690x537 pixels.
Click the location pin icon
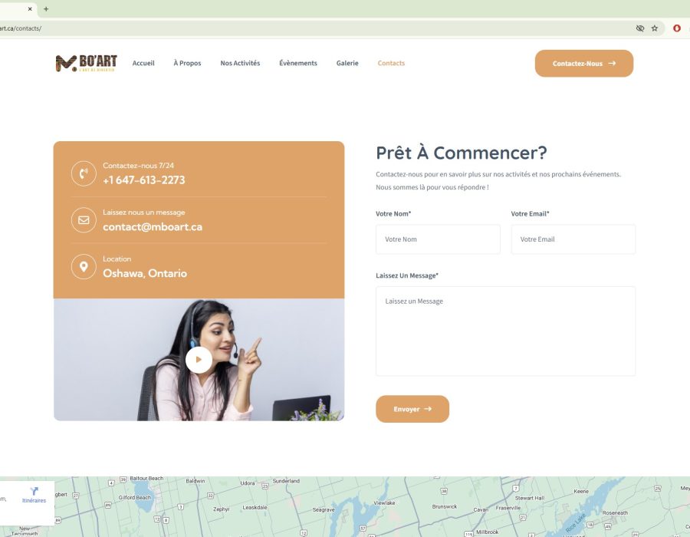pos(84,267)
